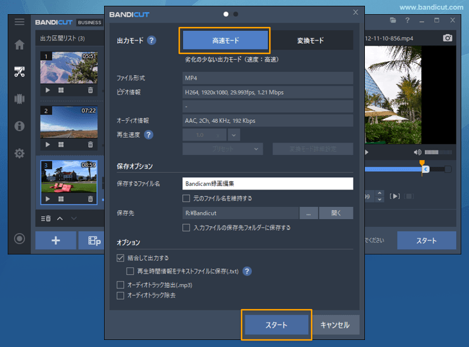Click the segment end handle on timeline
Screen dimensions: 469x347
(425, 169)
